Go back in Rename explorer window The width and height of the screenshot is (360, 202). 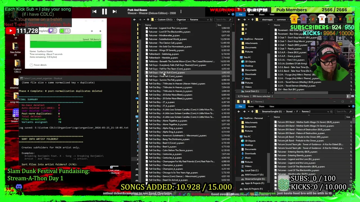click(x=134, y=20)
